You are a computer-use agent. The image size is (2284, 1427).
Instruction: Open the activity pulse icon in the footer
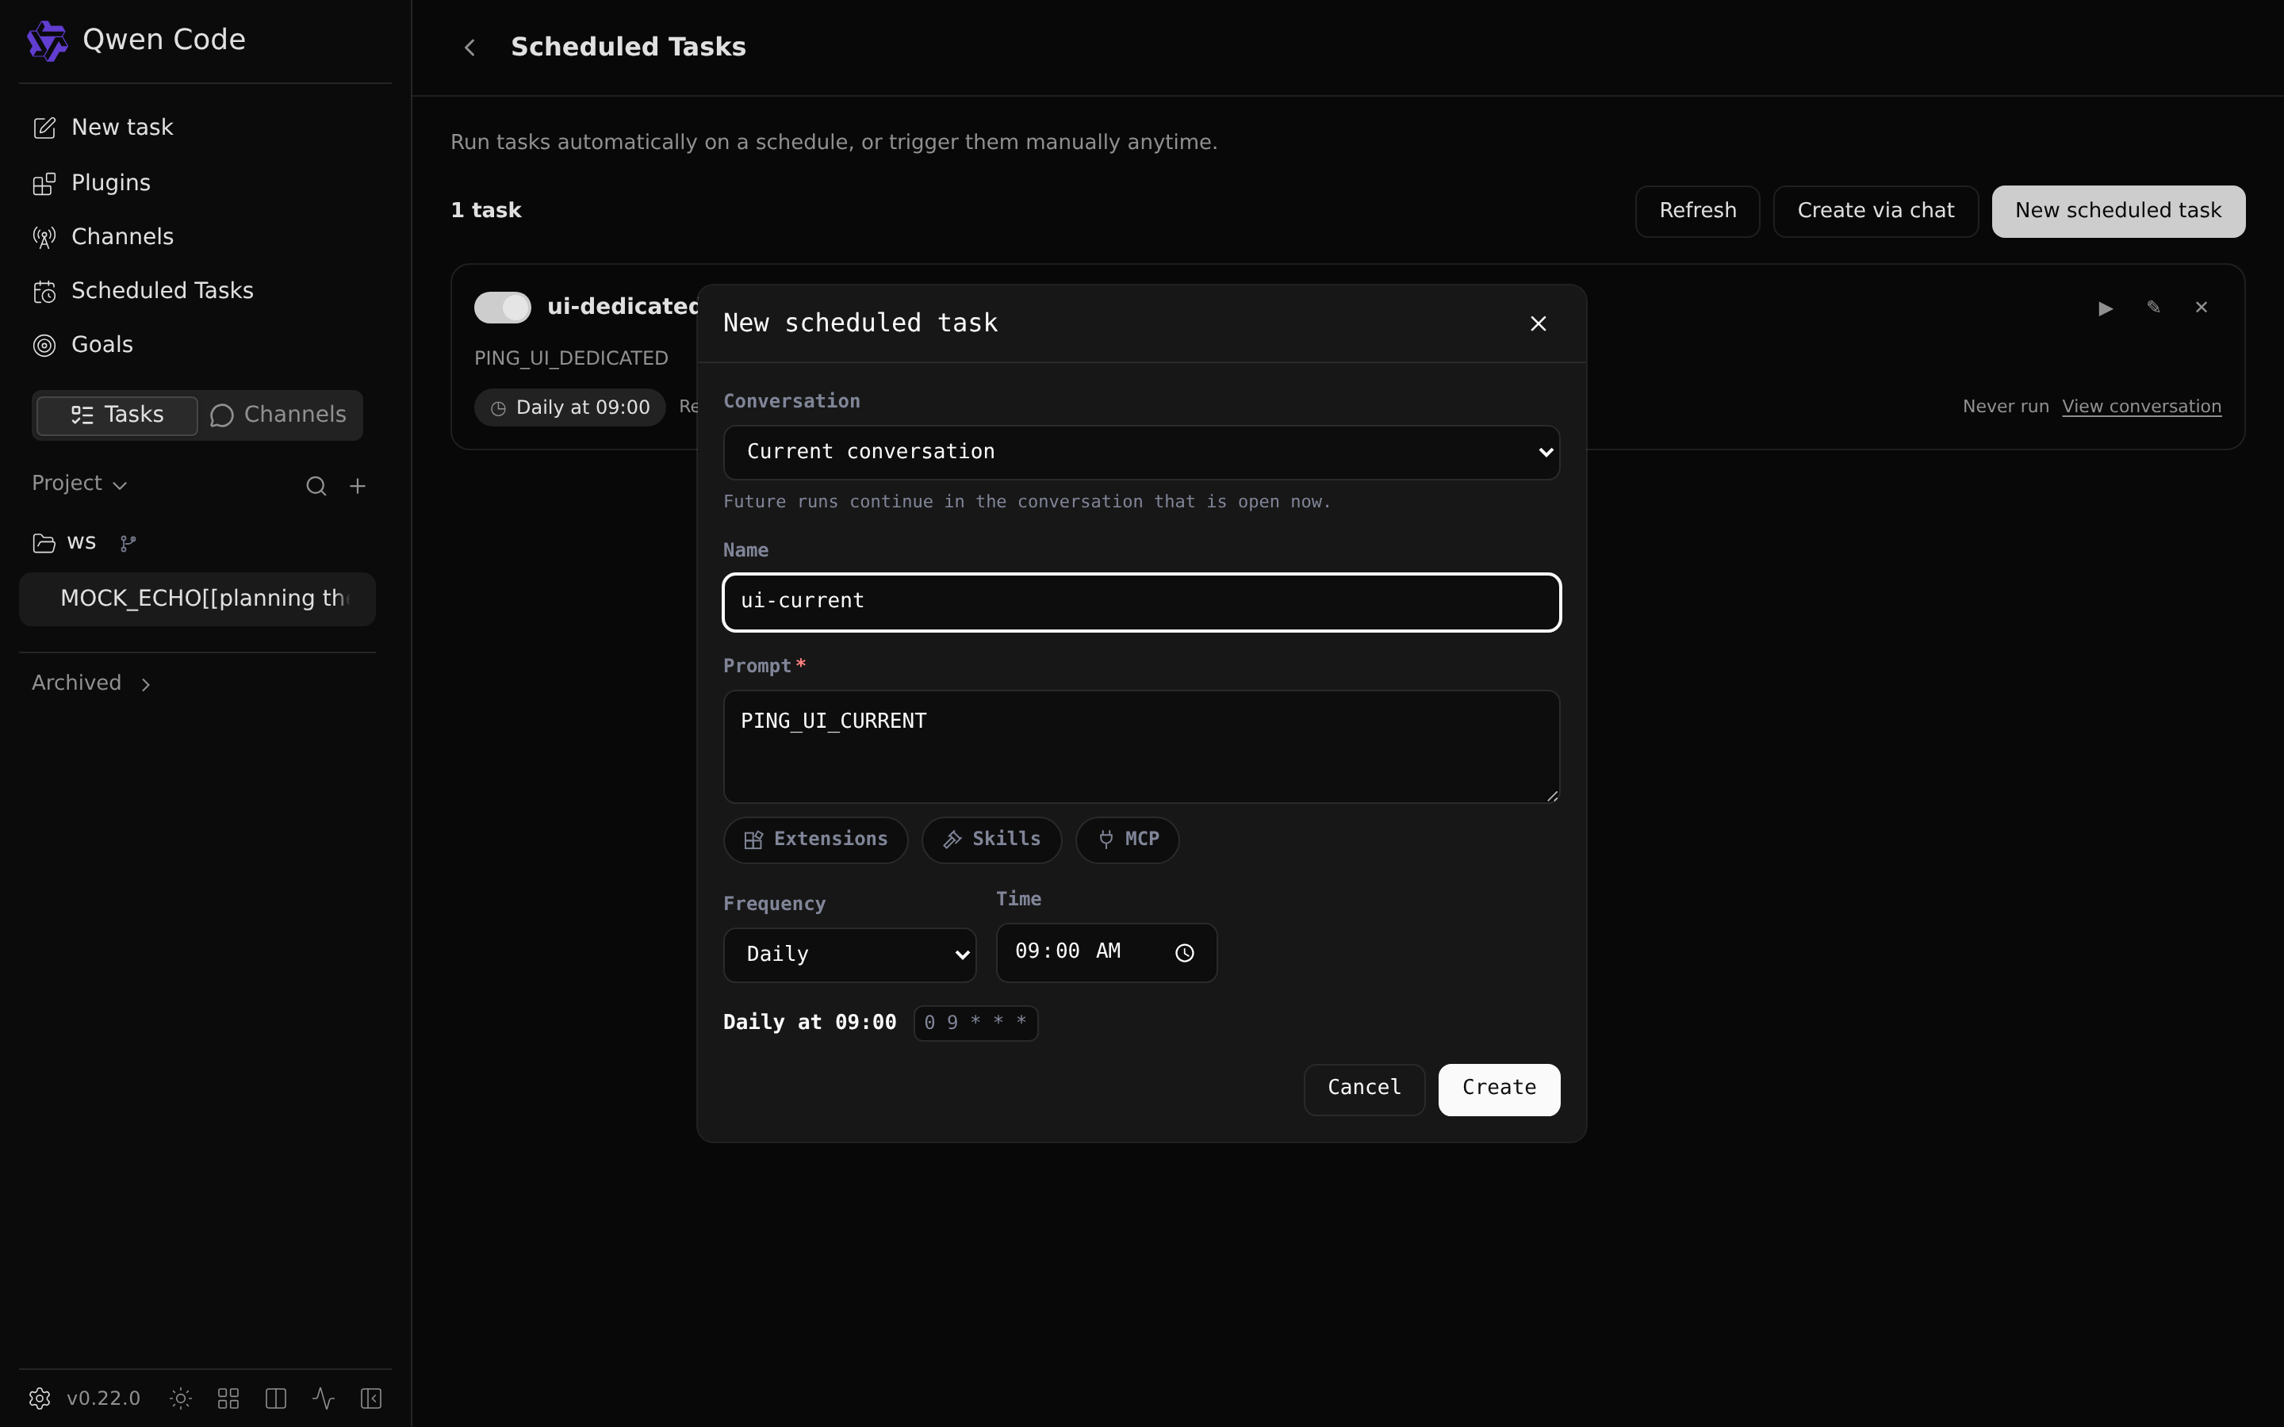coord(324,1398)
